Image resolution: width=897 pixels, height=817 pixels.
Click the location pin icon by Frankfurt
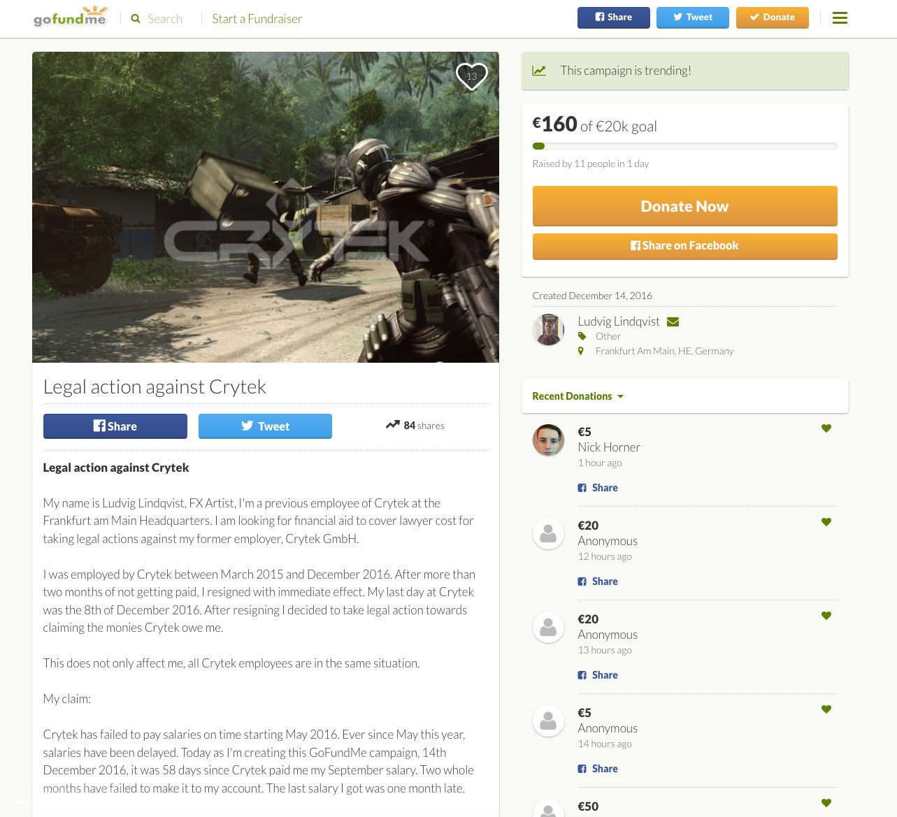click(580, 351)
